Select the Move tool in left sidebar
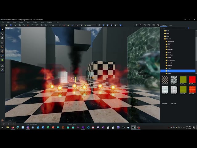The height and width of the screenshot is (148, 197). 2,34
